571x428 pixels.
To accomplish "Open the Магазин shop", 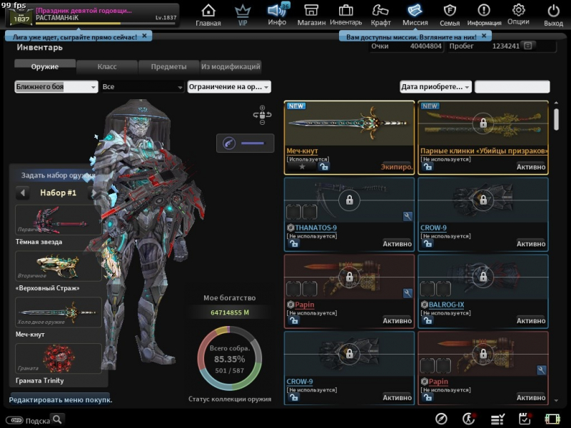I will click(x=311, y=14).
